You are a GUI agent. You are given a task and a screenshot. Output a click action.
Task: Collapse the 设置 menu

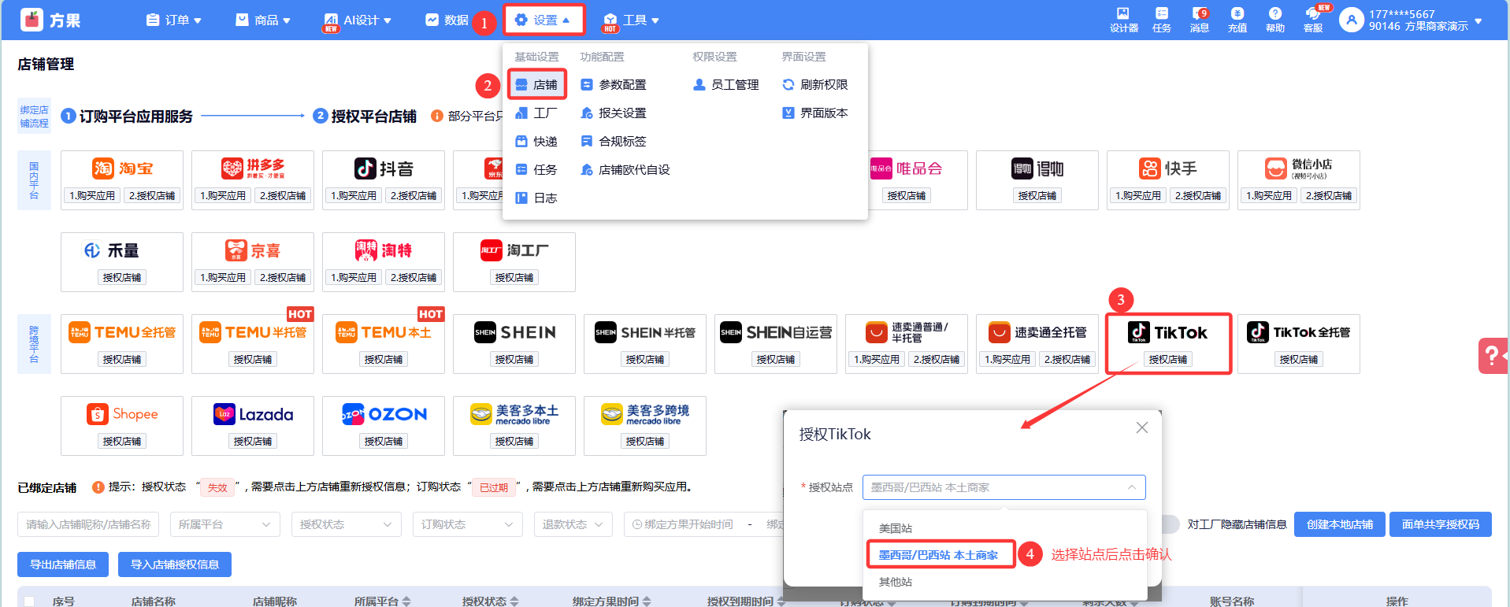(543, 20)
